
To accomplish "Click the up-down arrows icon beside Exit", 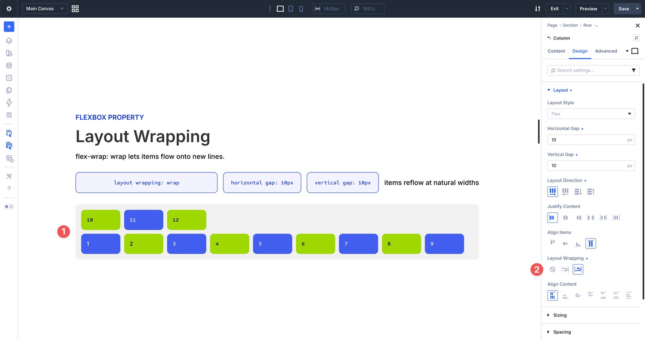I will pos(538,9).
